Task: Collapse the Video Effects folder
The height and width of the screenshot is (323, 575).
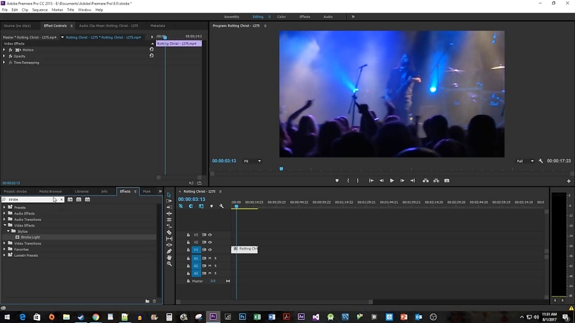Action: [4, 225]
